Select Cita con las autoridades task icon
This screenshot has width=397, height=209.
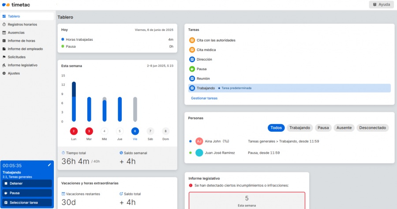click(192, 40)
